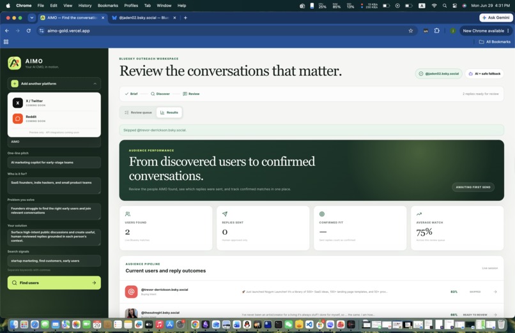
Task: Collapse the Add another platform chevron
Action: coord(95,84)
